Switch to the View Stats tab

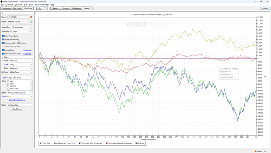point(28,8)
